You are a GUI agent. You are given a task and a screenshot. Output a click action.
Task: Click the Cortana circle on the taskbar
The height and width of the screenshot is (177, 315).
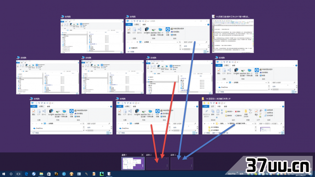11,174
